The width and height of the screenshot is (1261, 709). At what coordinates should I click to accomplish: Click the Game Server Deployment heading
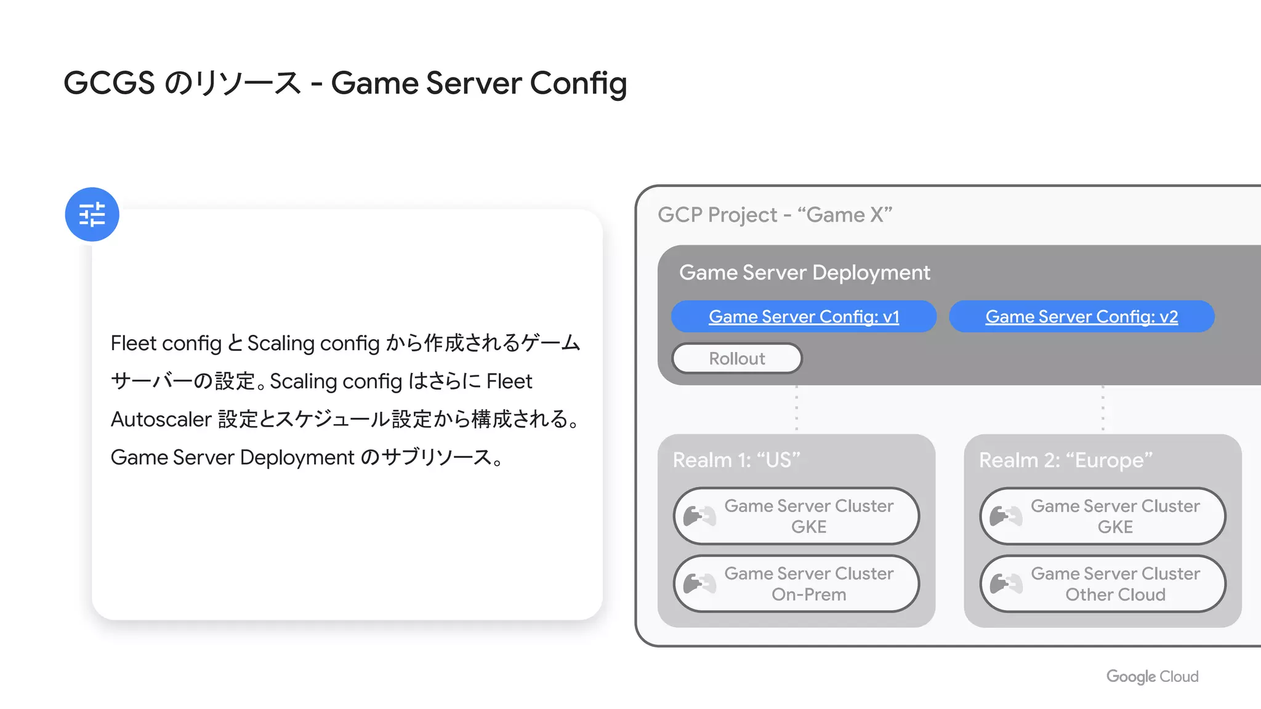point(804,273)
